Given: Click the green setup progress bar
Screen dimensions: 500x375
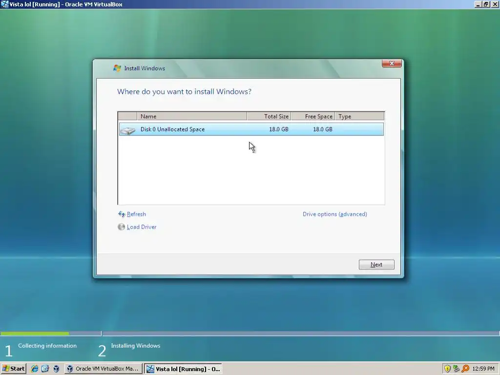Looking at the screenshot, I should [35, 333].
